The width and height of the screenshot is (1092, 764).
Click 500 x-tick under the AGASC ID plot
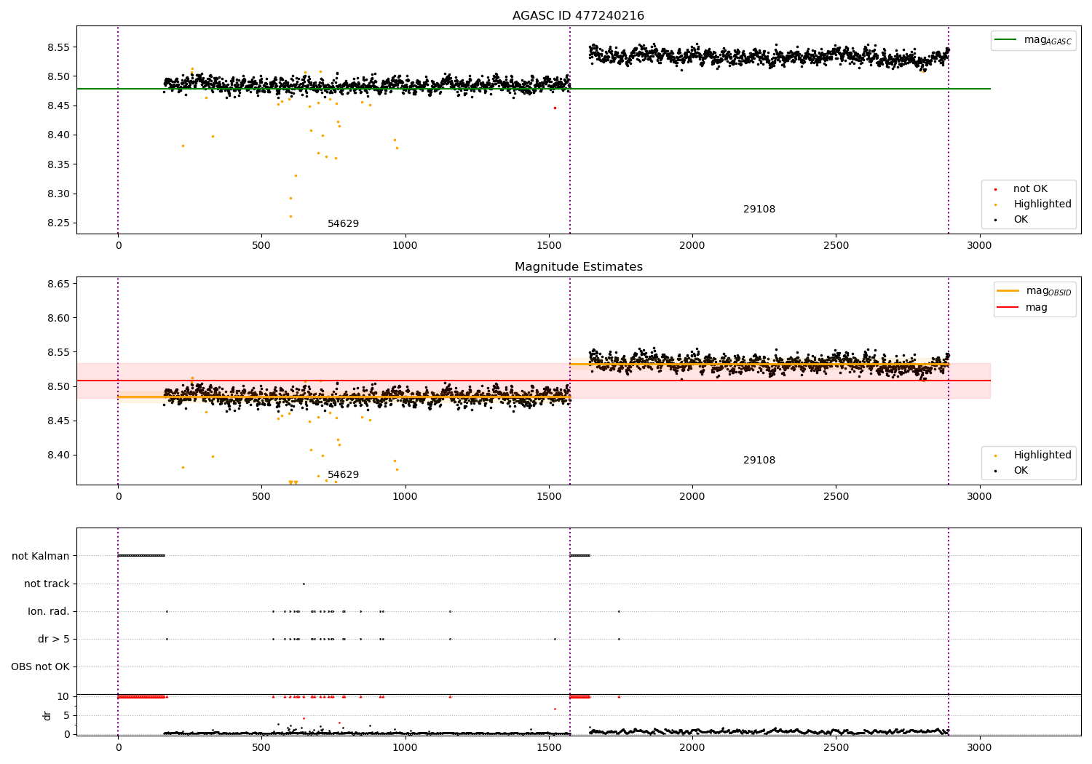click(x=261, y=246)
